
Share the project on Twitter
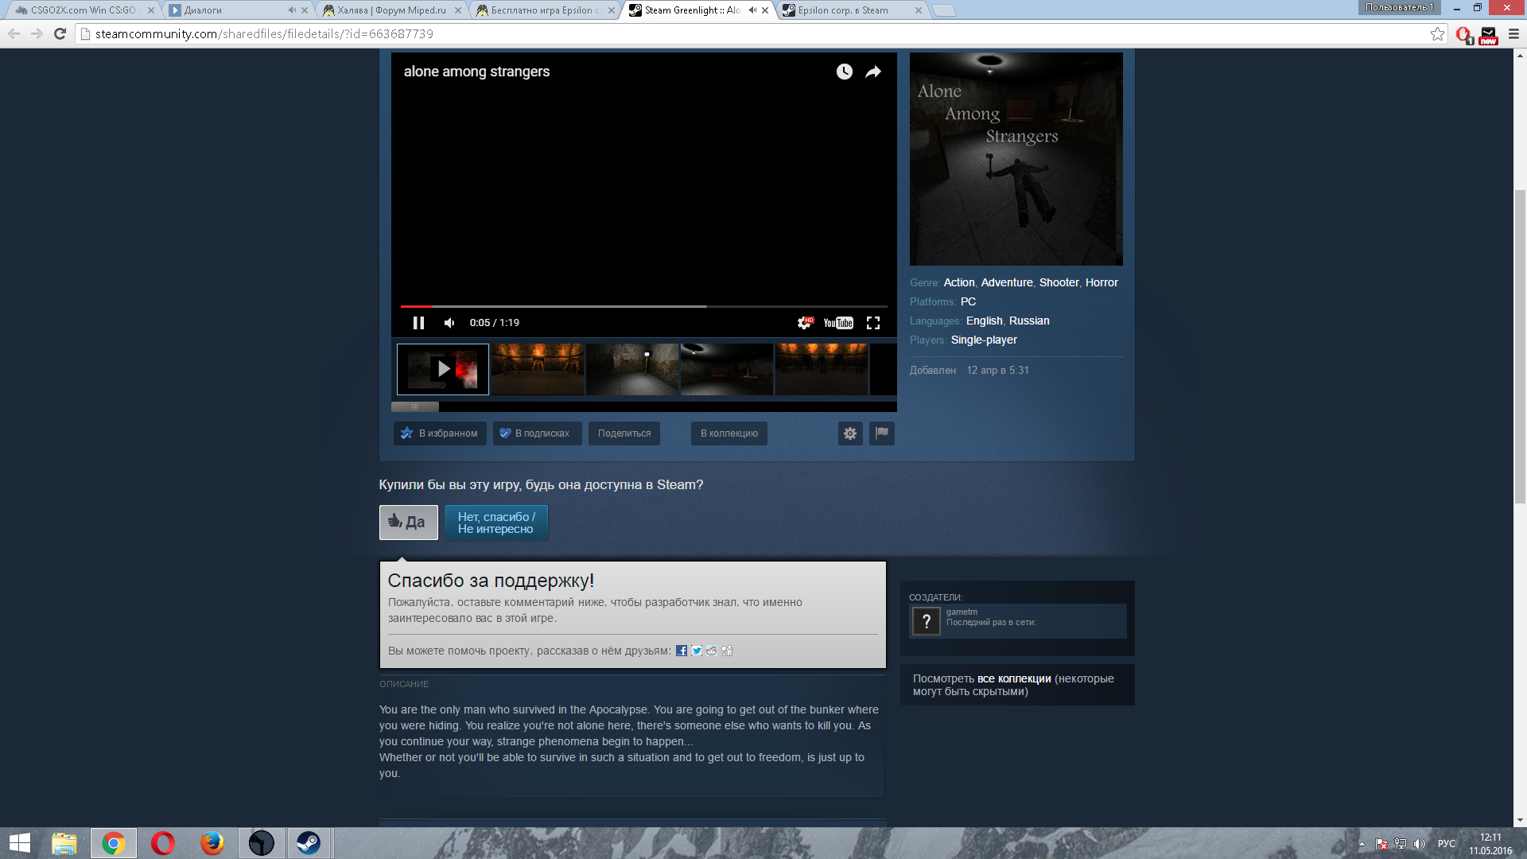[697, 651]
